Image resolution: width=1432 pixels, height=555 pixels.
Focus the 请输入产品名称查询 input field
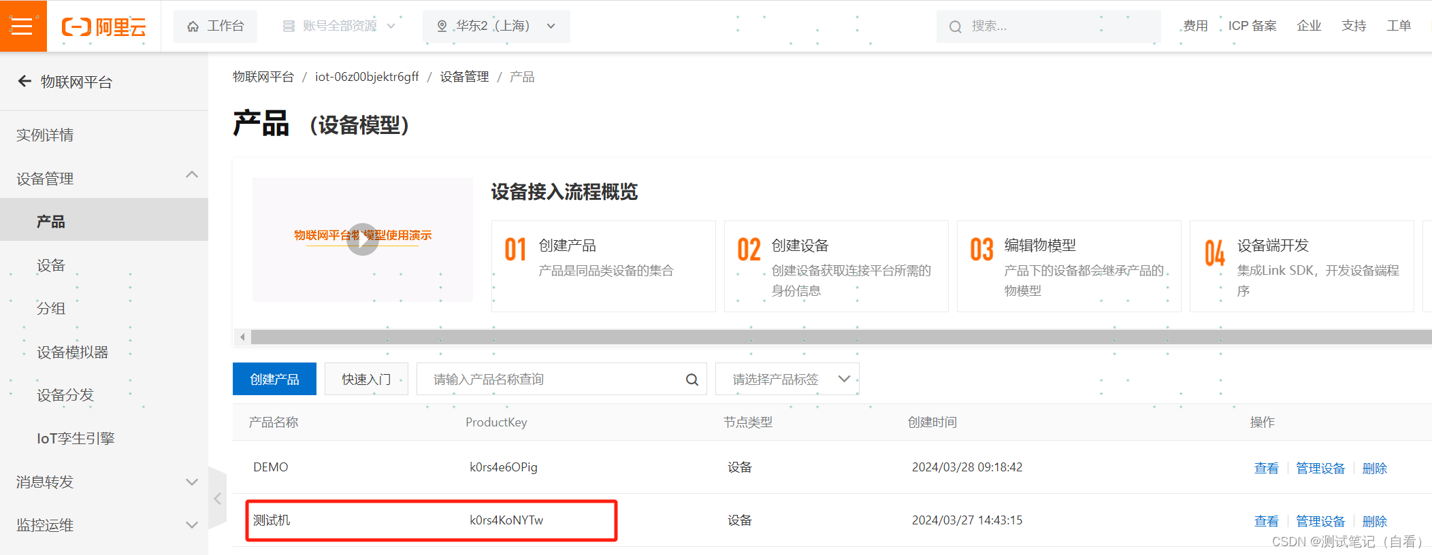pyautogui.click(x=562, y=379)
